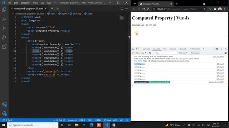Viewport: 229px width, 128px height.
Task: Go to the Chrome home page
Action: [148, 9]
